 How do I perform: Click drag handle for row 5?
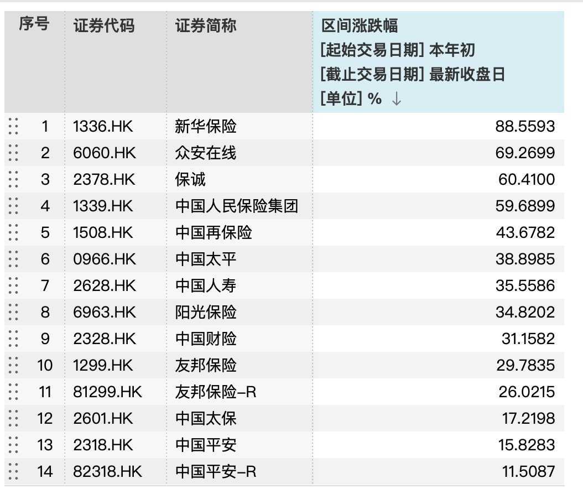14,232
